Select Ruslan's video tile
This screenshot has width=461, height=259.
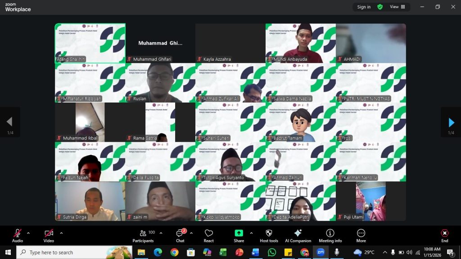tap(160, 82)
